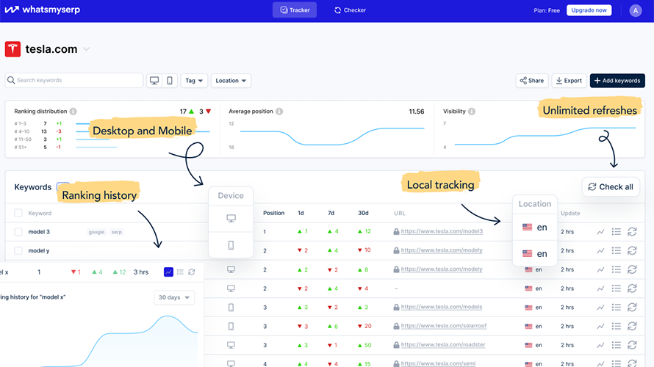Switch to the Checker tab
This screenshot has height=367, width=654.
(x=350, y=10)
